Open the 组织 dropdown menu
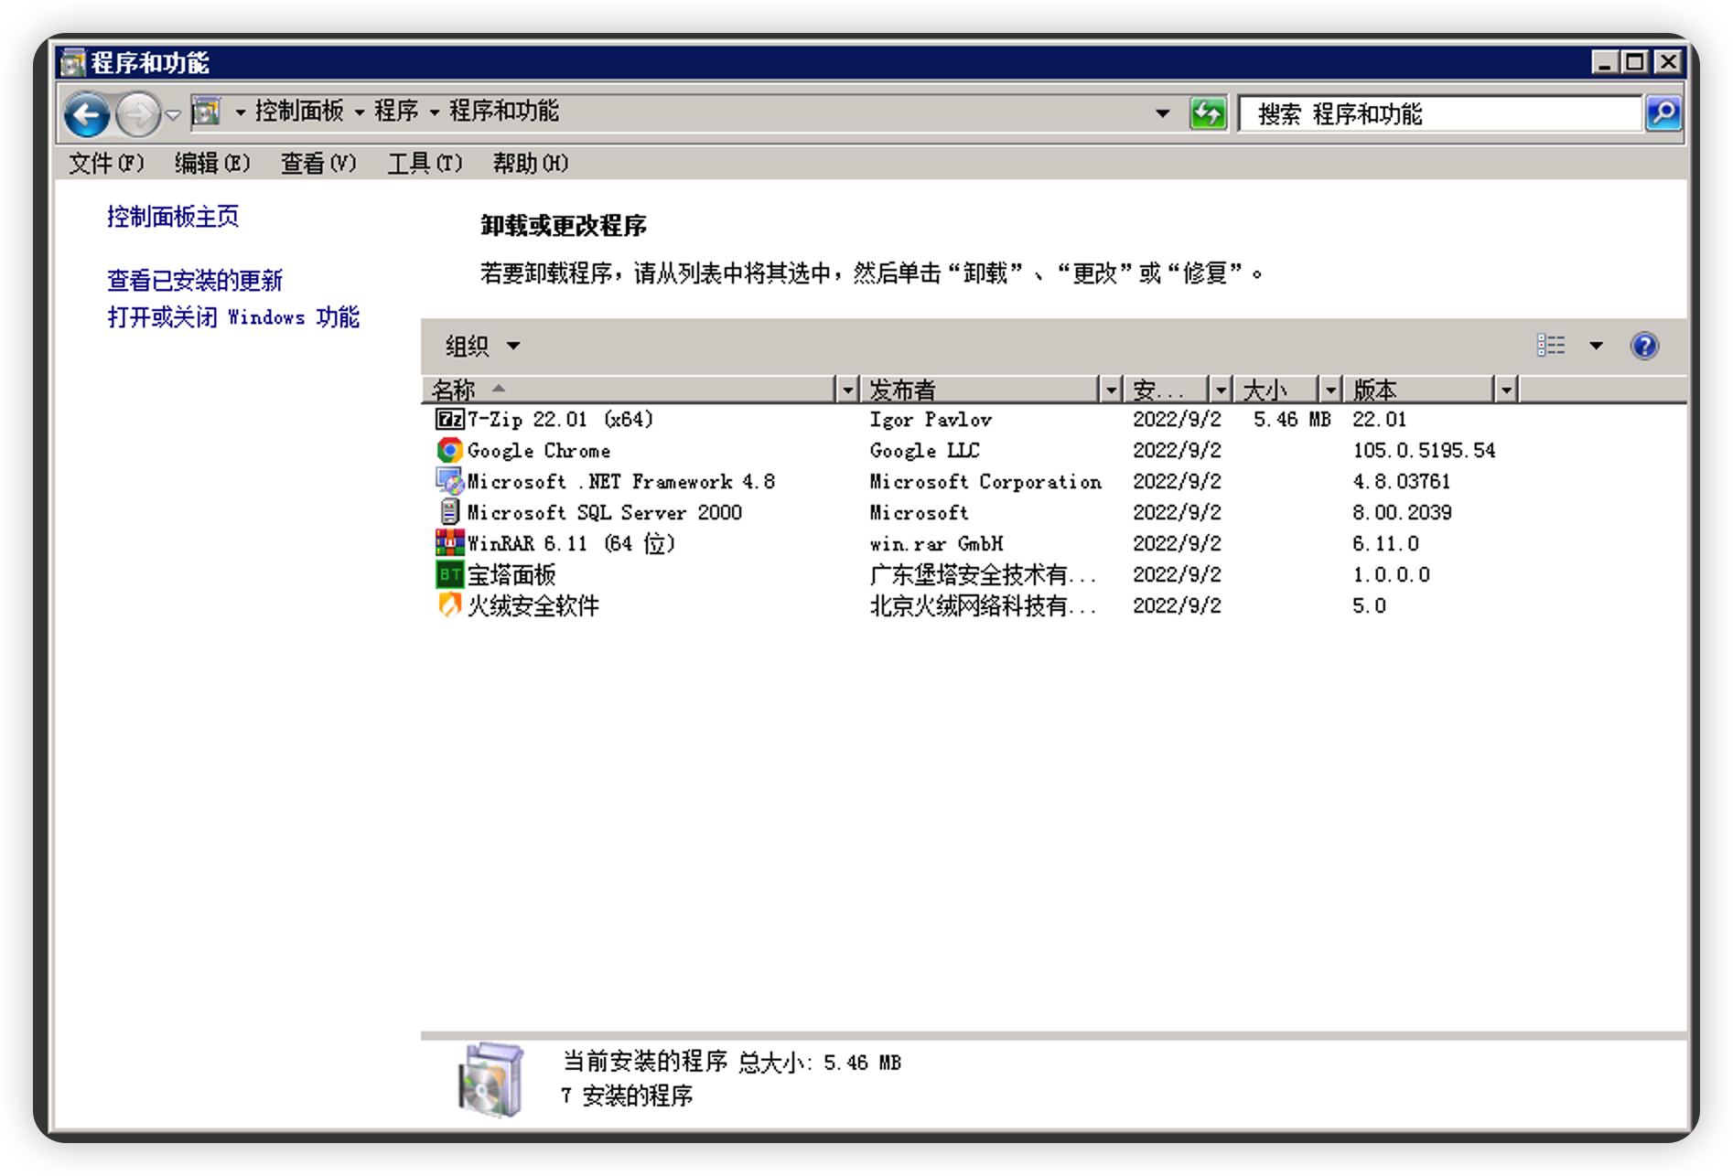This screenshot has height=1176, width=1733. click(482, 346)
